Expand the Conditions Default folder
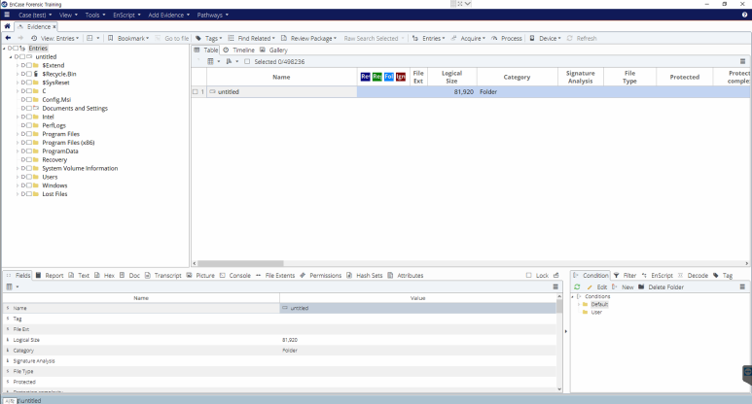The width and height of the screenshot is (752, 404). 579,304
